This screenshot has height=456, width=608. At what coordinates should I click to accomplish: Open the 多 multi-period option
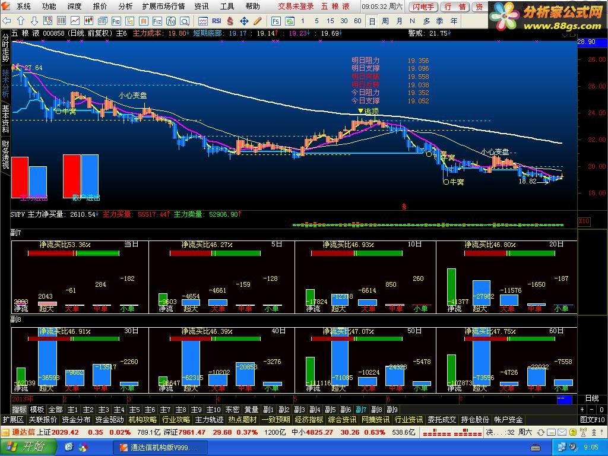tap(426, 21)
